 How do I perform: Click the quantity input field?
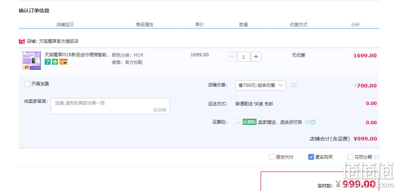(x=243, y=57)
